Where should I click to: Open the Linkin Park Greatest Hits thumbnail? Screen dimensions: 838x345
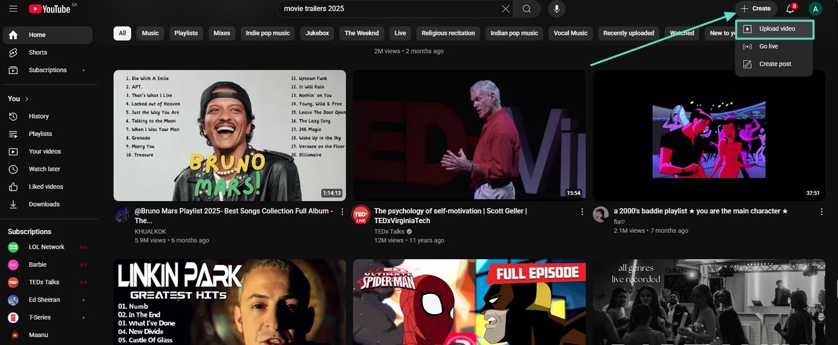[x=229, y=302]
